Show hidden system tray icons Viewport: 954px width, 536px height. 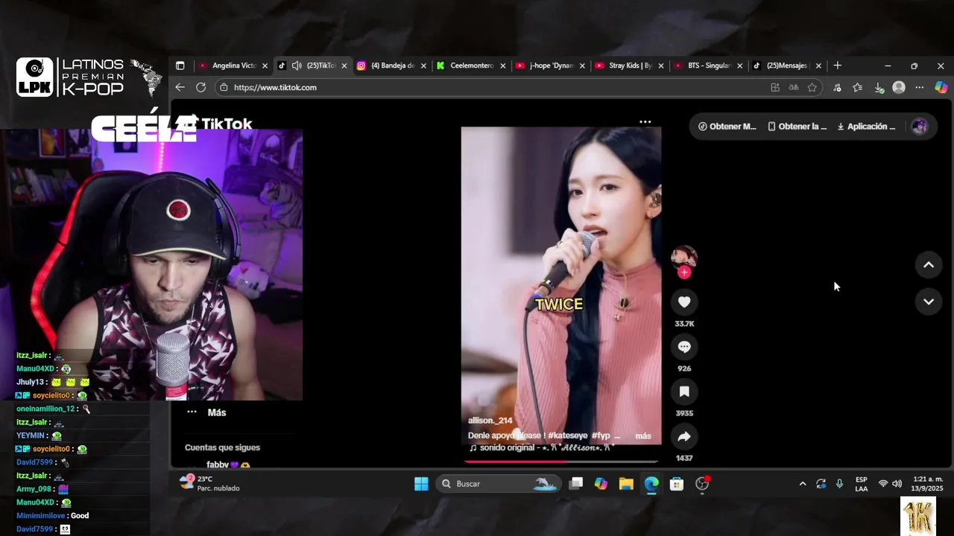pyautogui.click(x=803, y=484)
